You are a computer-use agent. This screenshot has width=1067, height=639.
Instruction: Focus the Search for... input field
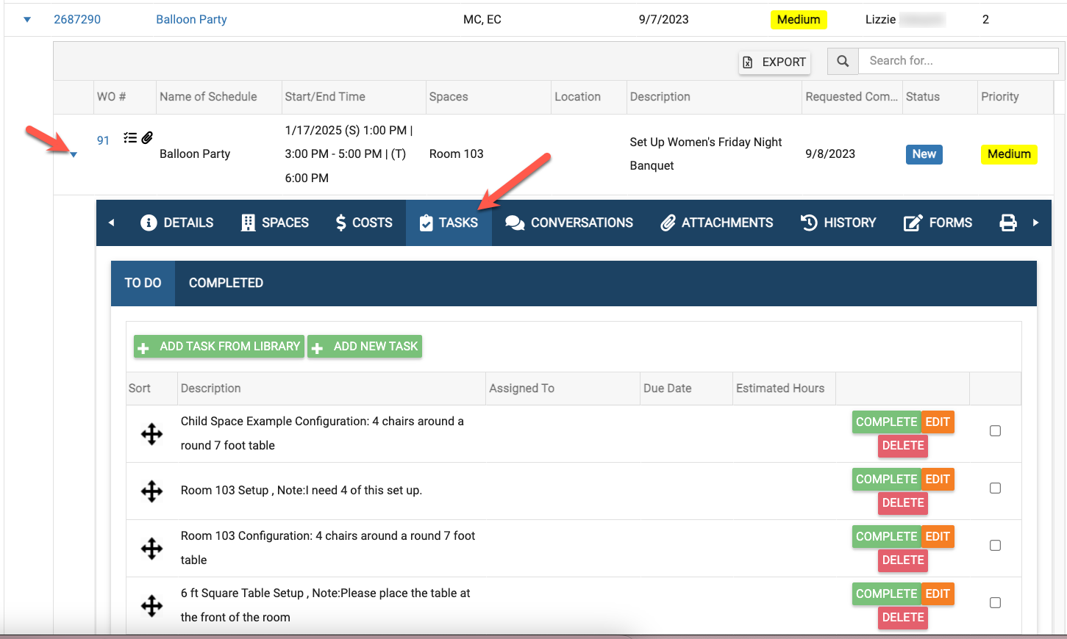[959, 61]
